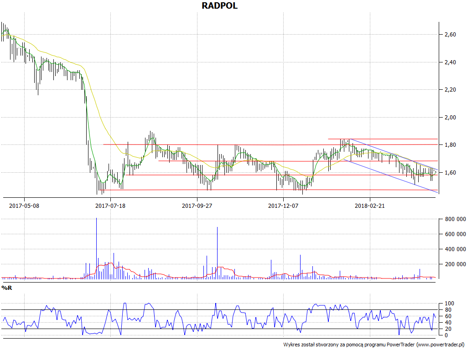Click the 20 level on %R axis
The image size is (467, 350).
tap(448, 329)
